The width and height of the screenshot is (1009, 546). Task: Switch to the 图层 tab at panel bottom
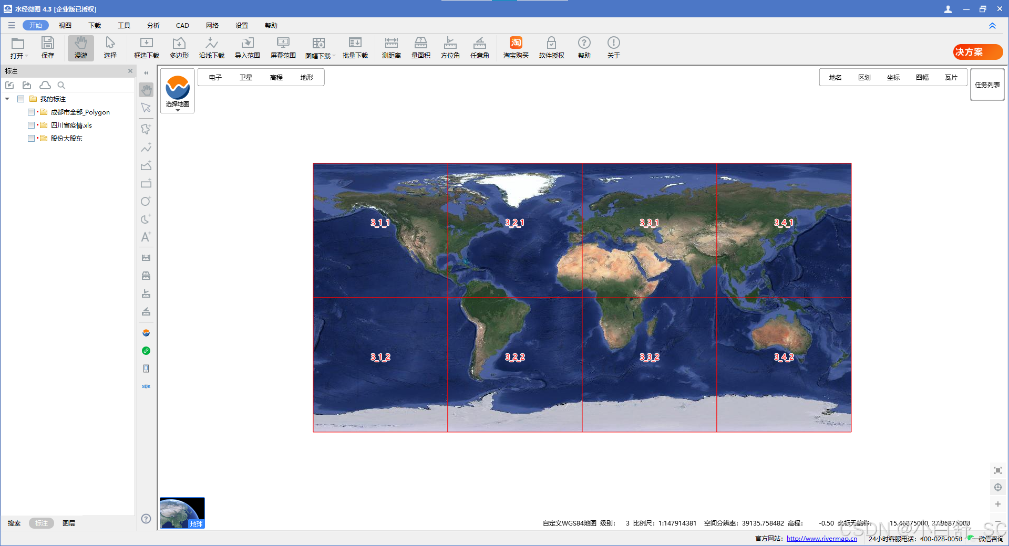[x=69, y=523]
